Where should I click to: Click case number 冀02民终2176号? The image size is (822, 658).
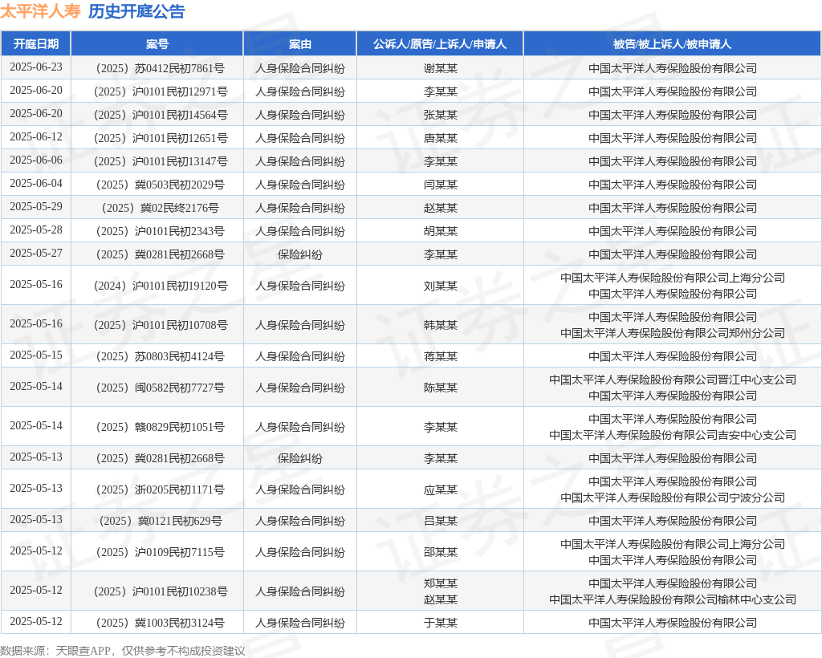160,208
